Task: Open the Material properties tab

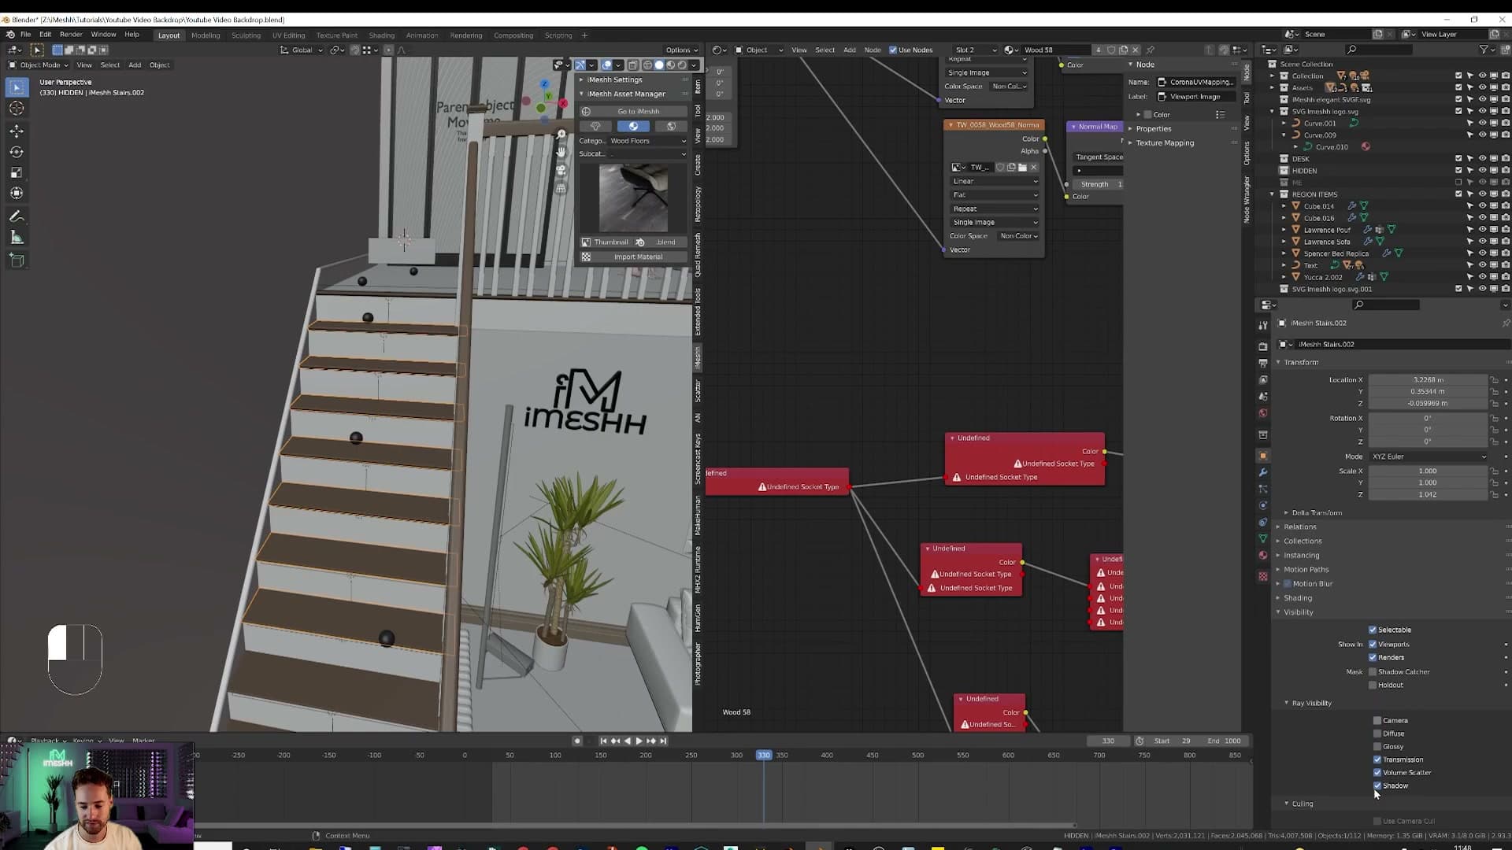Action: 1263,555
